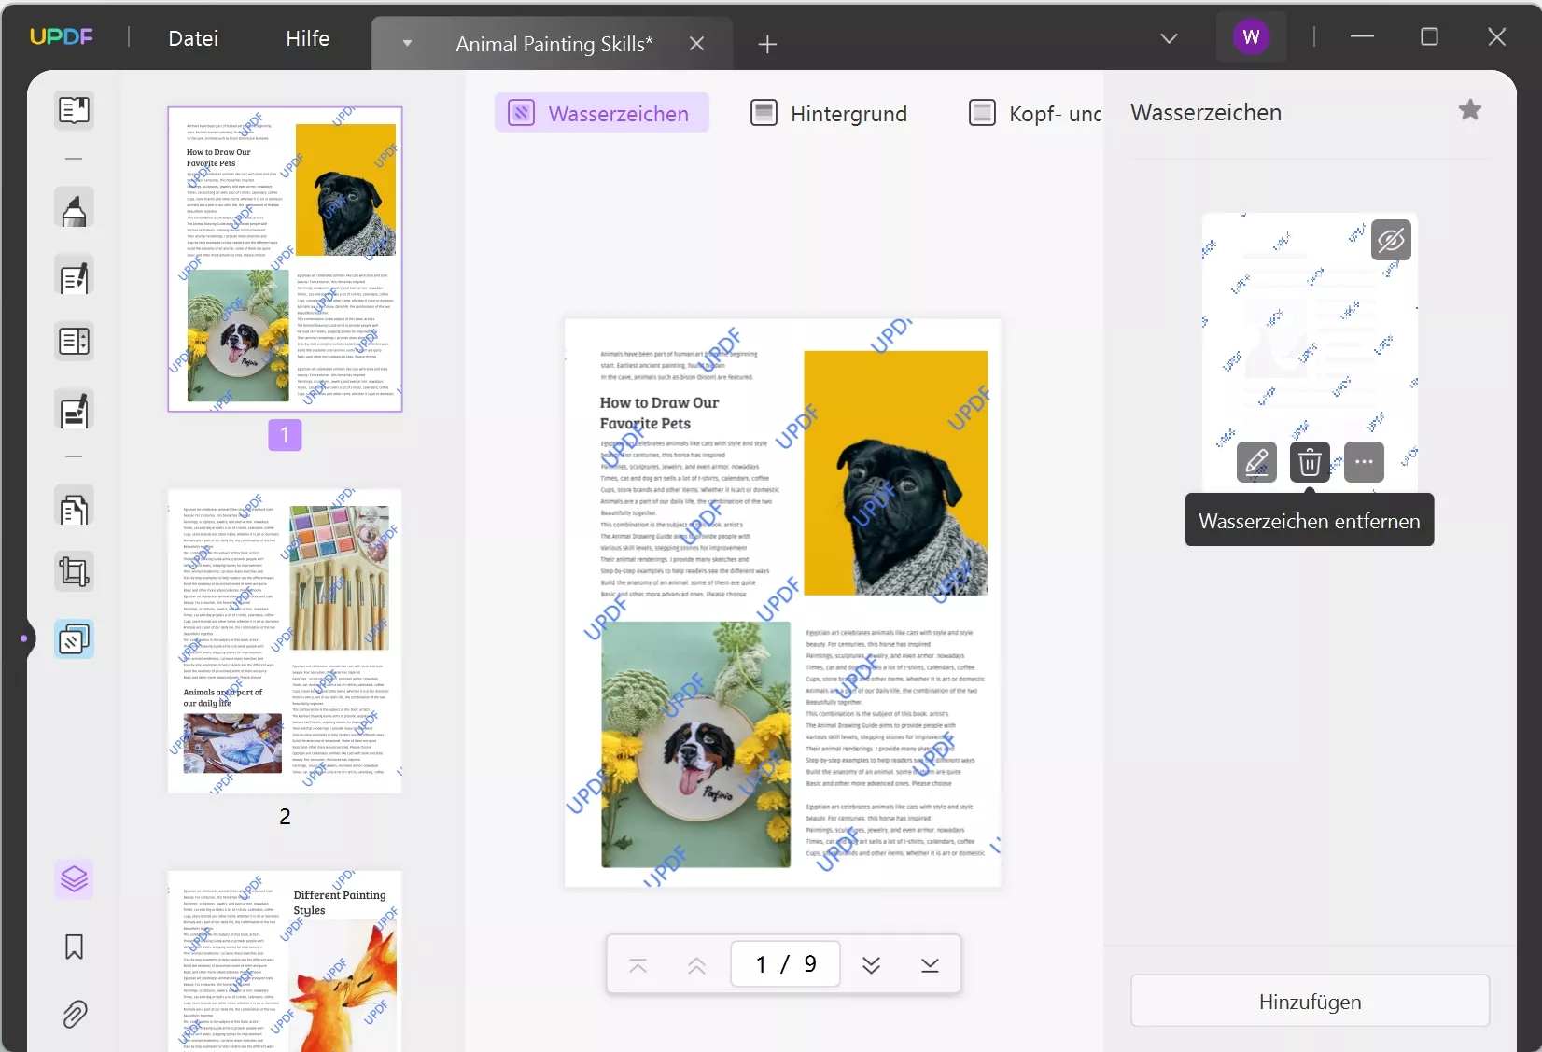Viewport: 1542px width, 1052px height.
Task: Select page 1 thumbnail
Action: pyautogui.click(x=285, y=259)
